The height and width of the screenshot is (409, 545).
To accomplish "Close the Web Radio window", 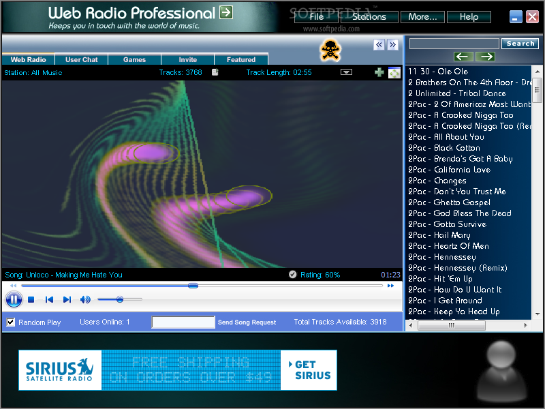I will pyautogui.click(x=532, y=16).
